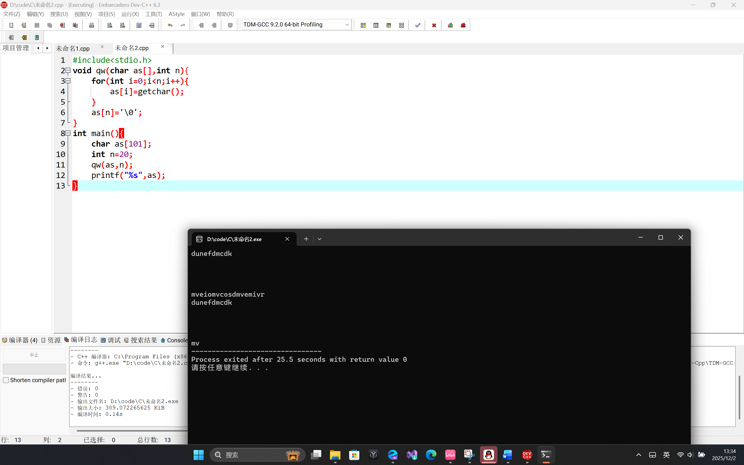Click the Find magnifier toolbar icon

point(110,25)
